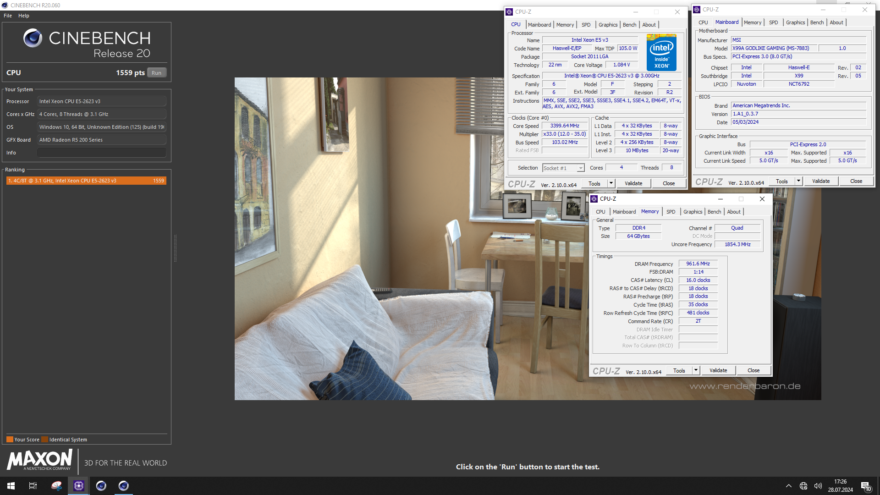Click the Core Speed value 3399.64 MHz
Image resolution: width=880 pixels, height=495 pixels.
pyautogui.click(x=565, y=126)
